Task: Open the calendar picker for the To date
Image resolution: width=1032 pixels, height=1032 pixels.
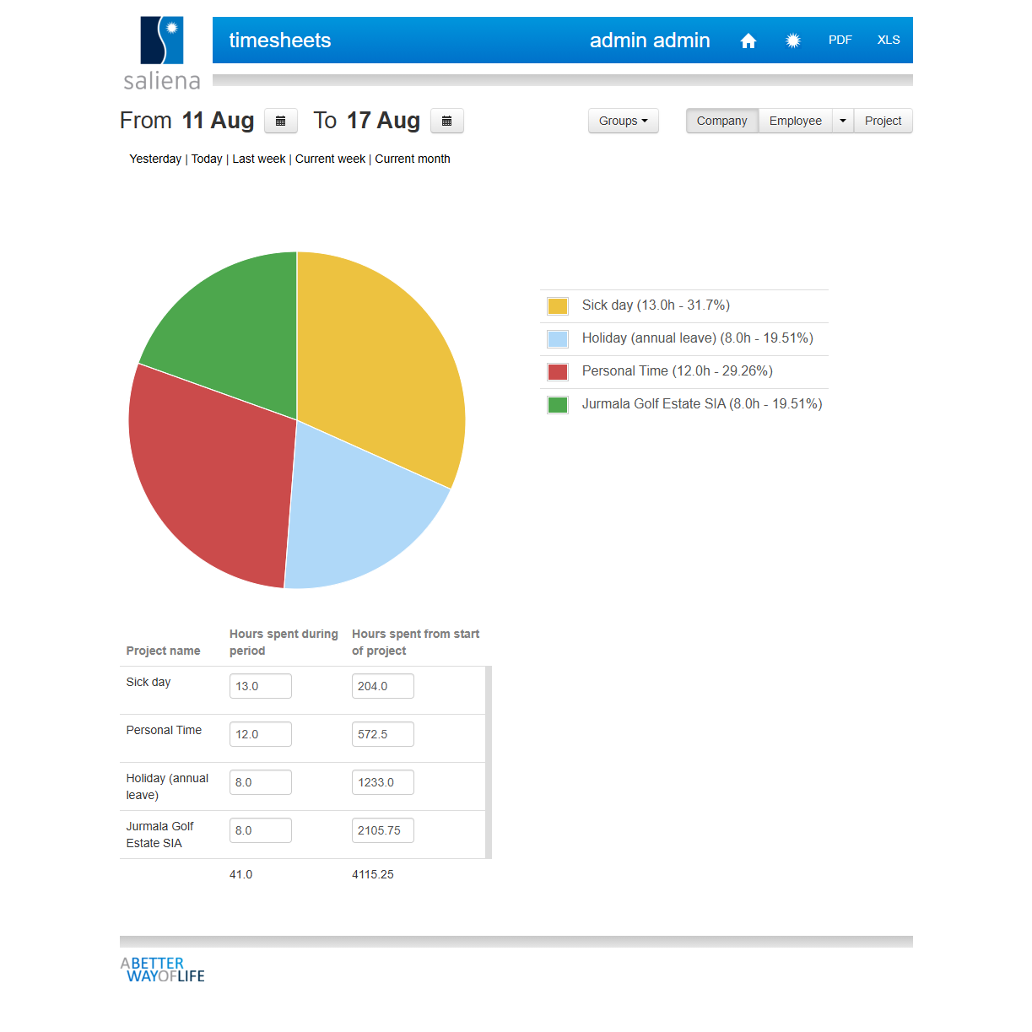Action: coord(446,121)
